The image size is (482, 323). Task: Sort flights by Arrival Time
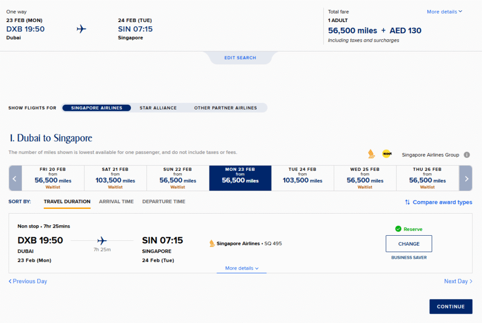[116, 201]
